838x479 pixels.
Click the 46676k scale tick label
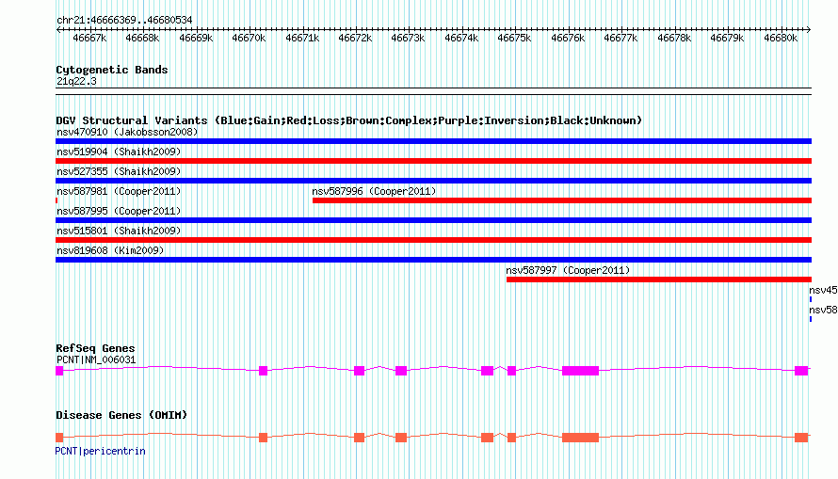pos(568,39)
